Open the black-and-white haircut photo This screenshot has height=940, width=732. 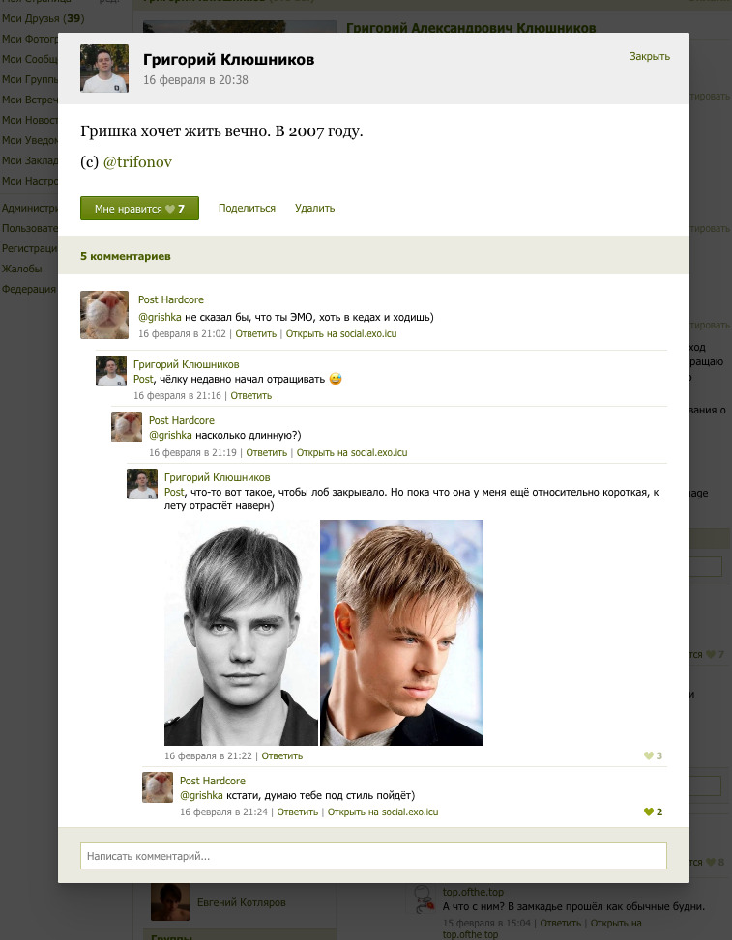(241, 633)
